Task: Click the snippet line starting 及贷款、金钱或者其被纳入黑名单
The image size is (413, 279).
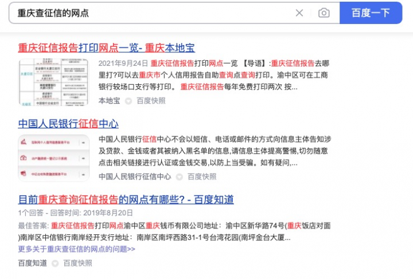Action: (213, 151)
